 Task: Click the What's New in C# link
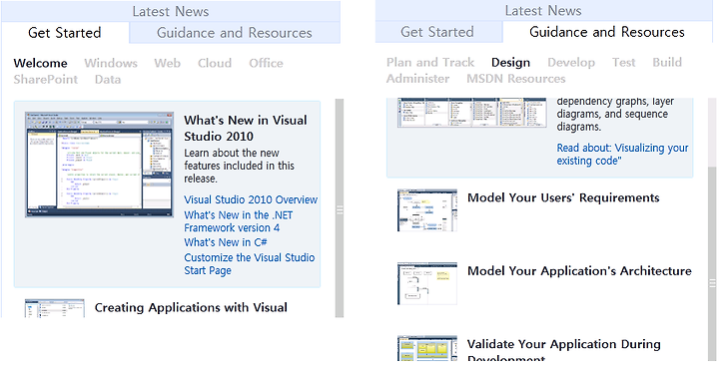(x=226, y=242)
